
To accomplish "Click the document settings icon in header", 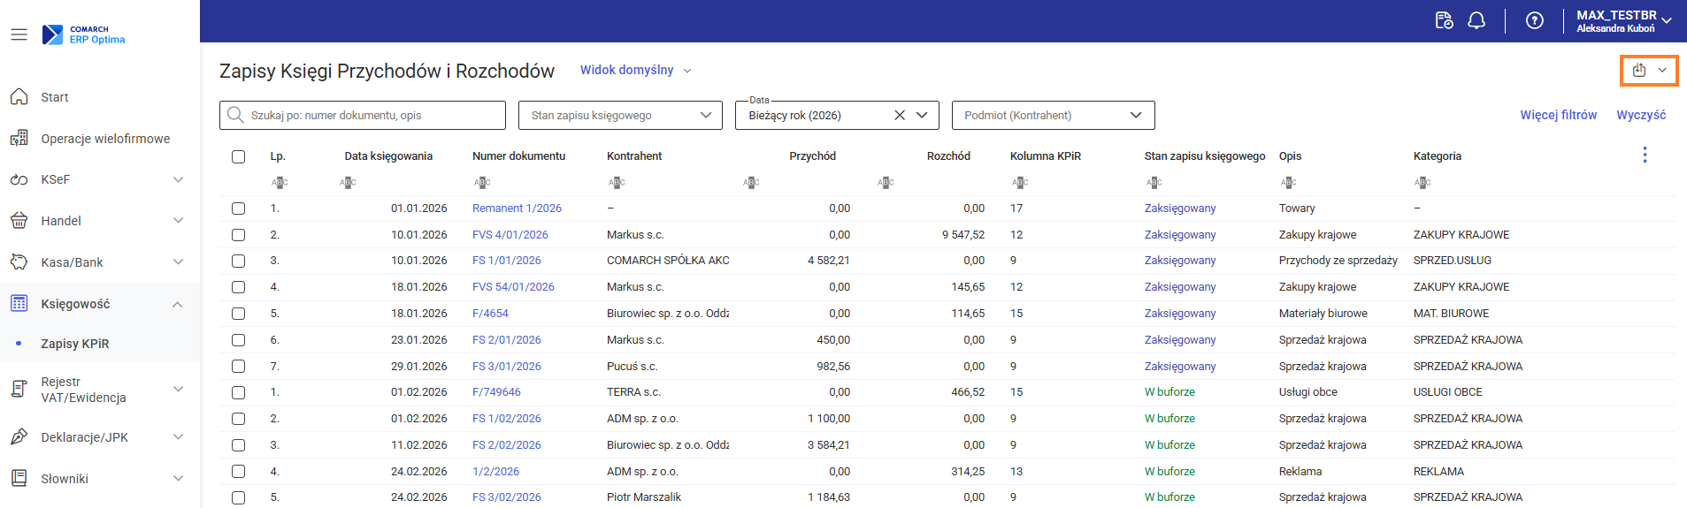I will 1444,20.
